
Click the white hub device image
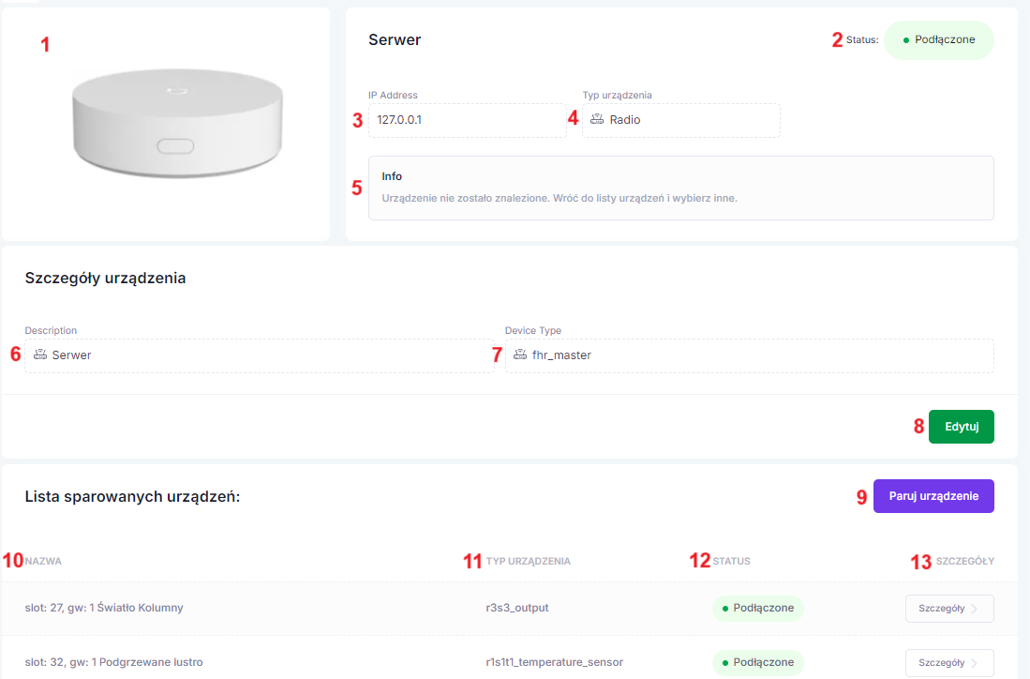pyautogui.click(x=177, y=124)
